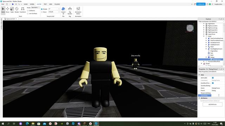Open Task View on taskbar
This screenshot has width=225, height=126.
tap(14, 124)
